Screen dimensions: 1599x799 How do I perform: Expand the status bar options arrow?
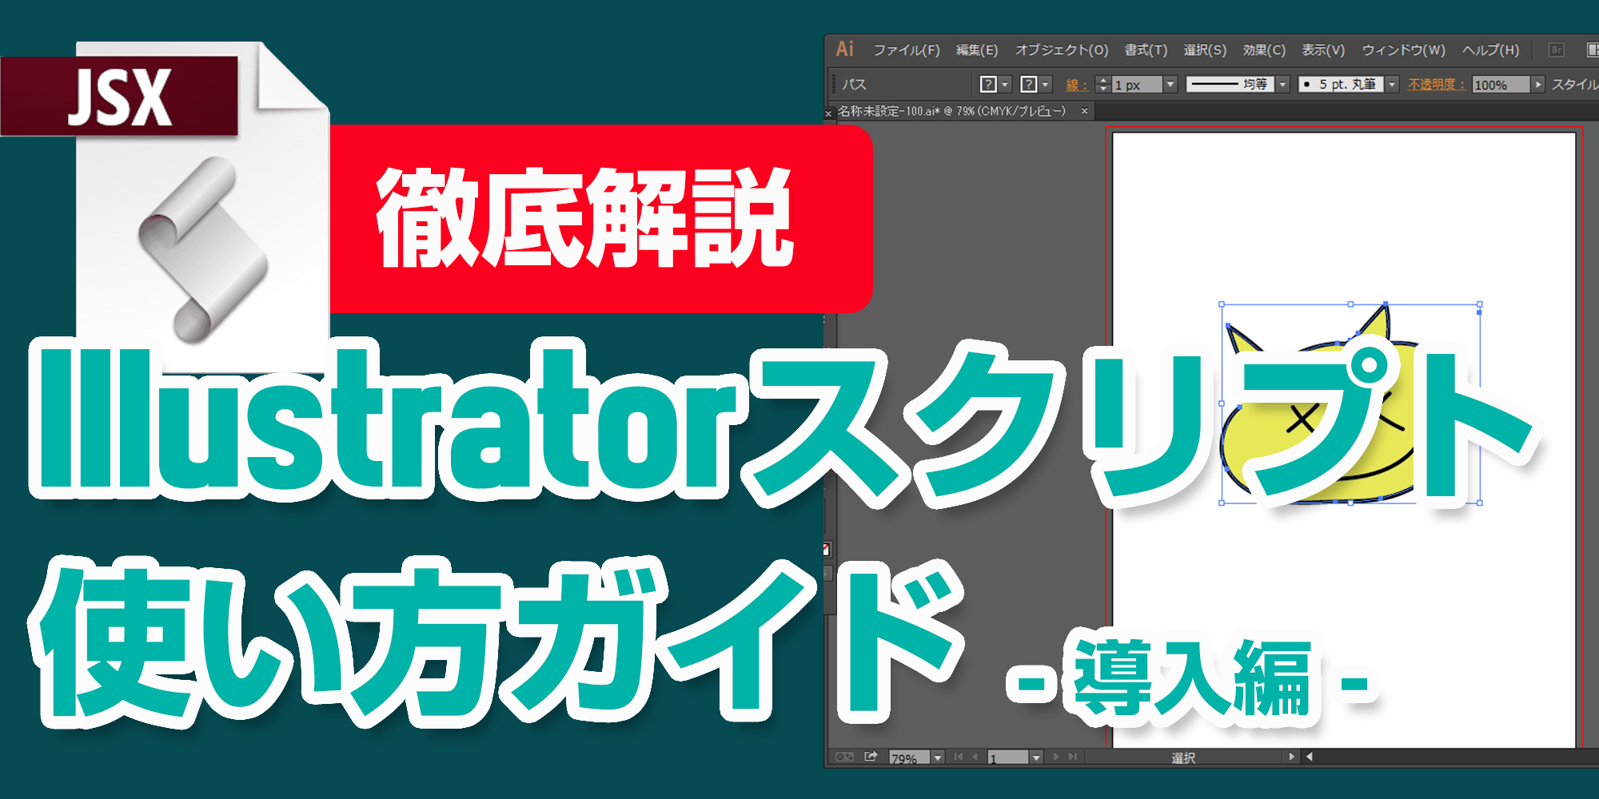click(1291, 757)
